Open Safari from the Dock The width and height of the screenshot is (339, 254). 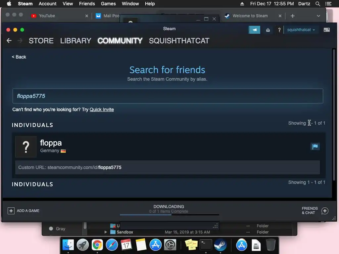click(x=112, y=245)
